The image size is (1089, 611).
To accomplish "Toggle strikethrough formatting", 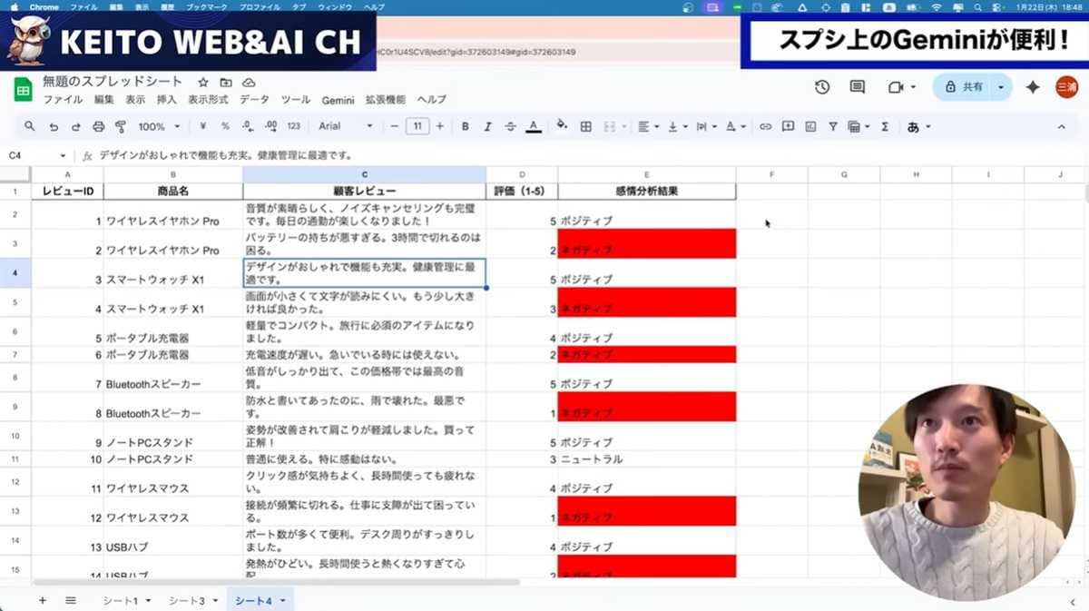I will coord(512,126).
